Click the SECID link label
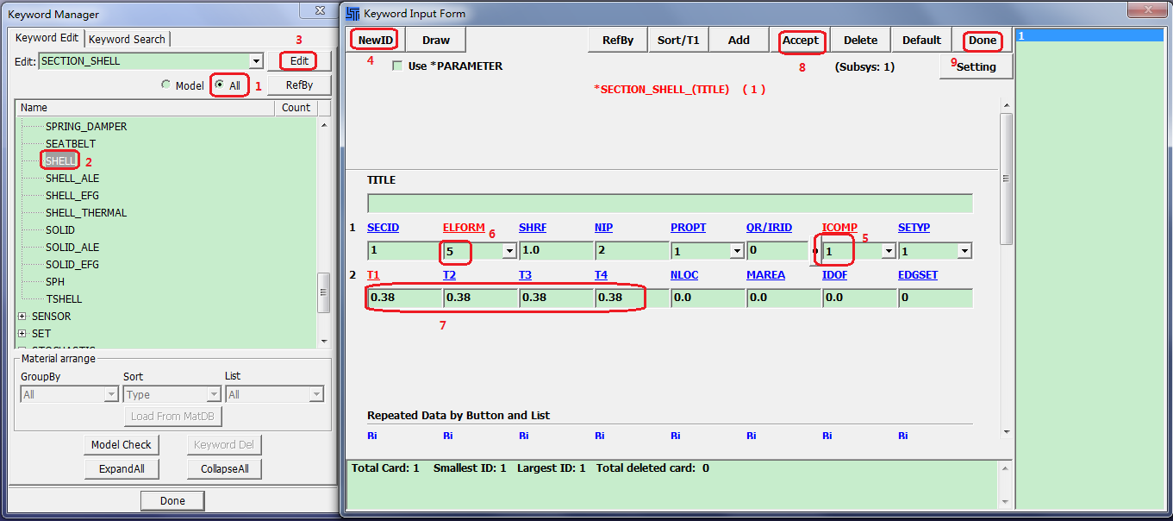 pyautogui.click(x=383, y=228)
